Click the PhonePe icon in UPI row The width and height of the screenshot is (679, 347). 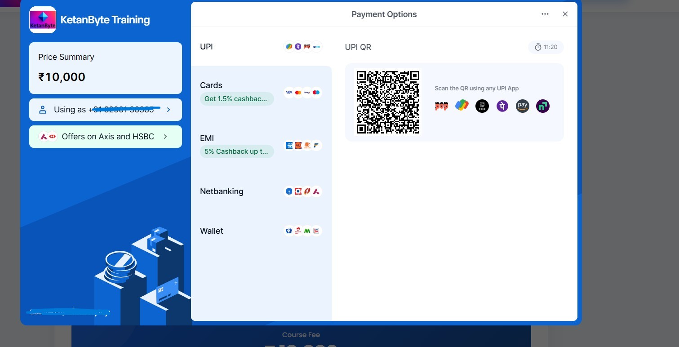point(298,47)
